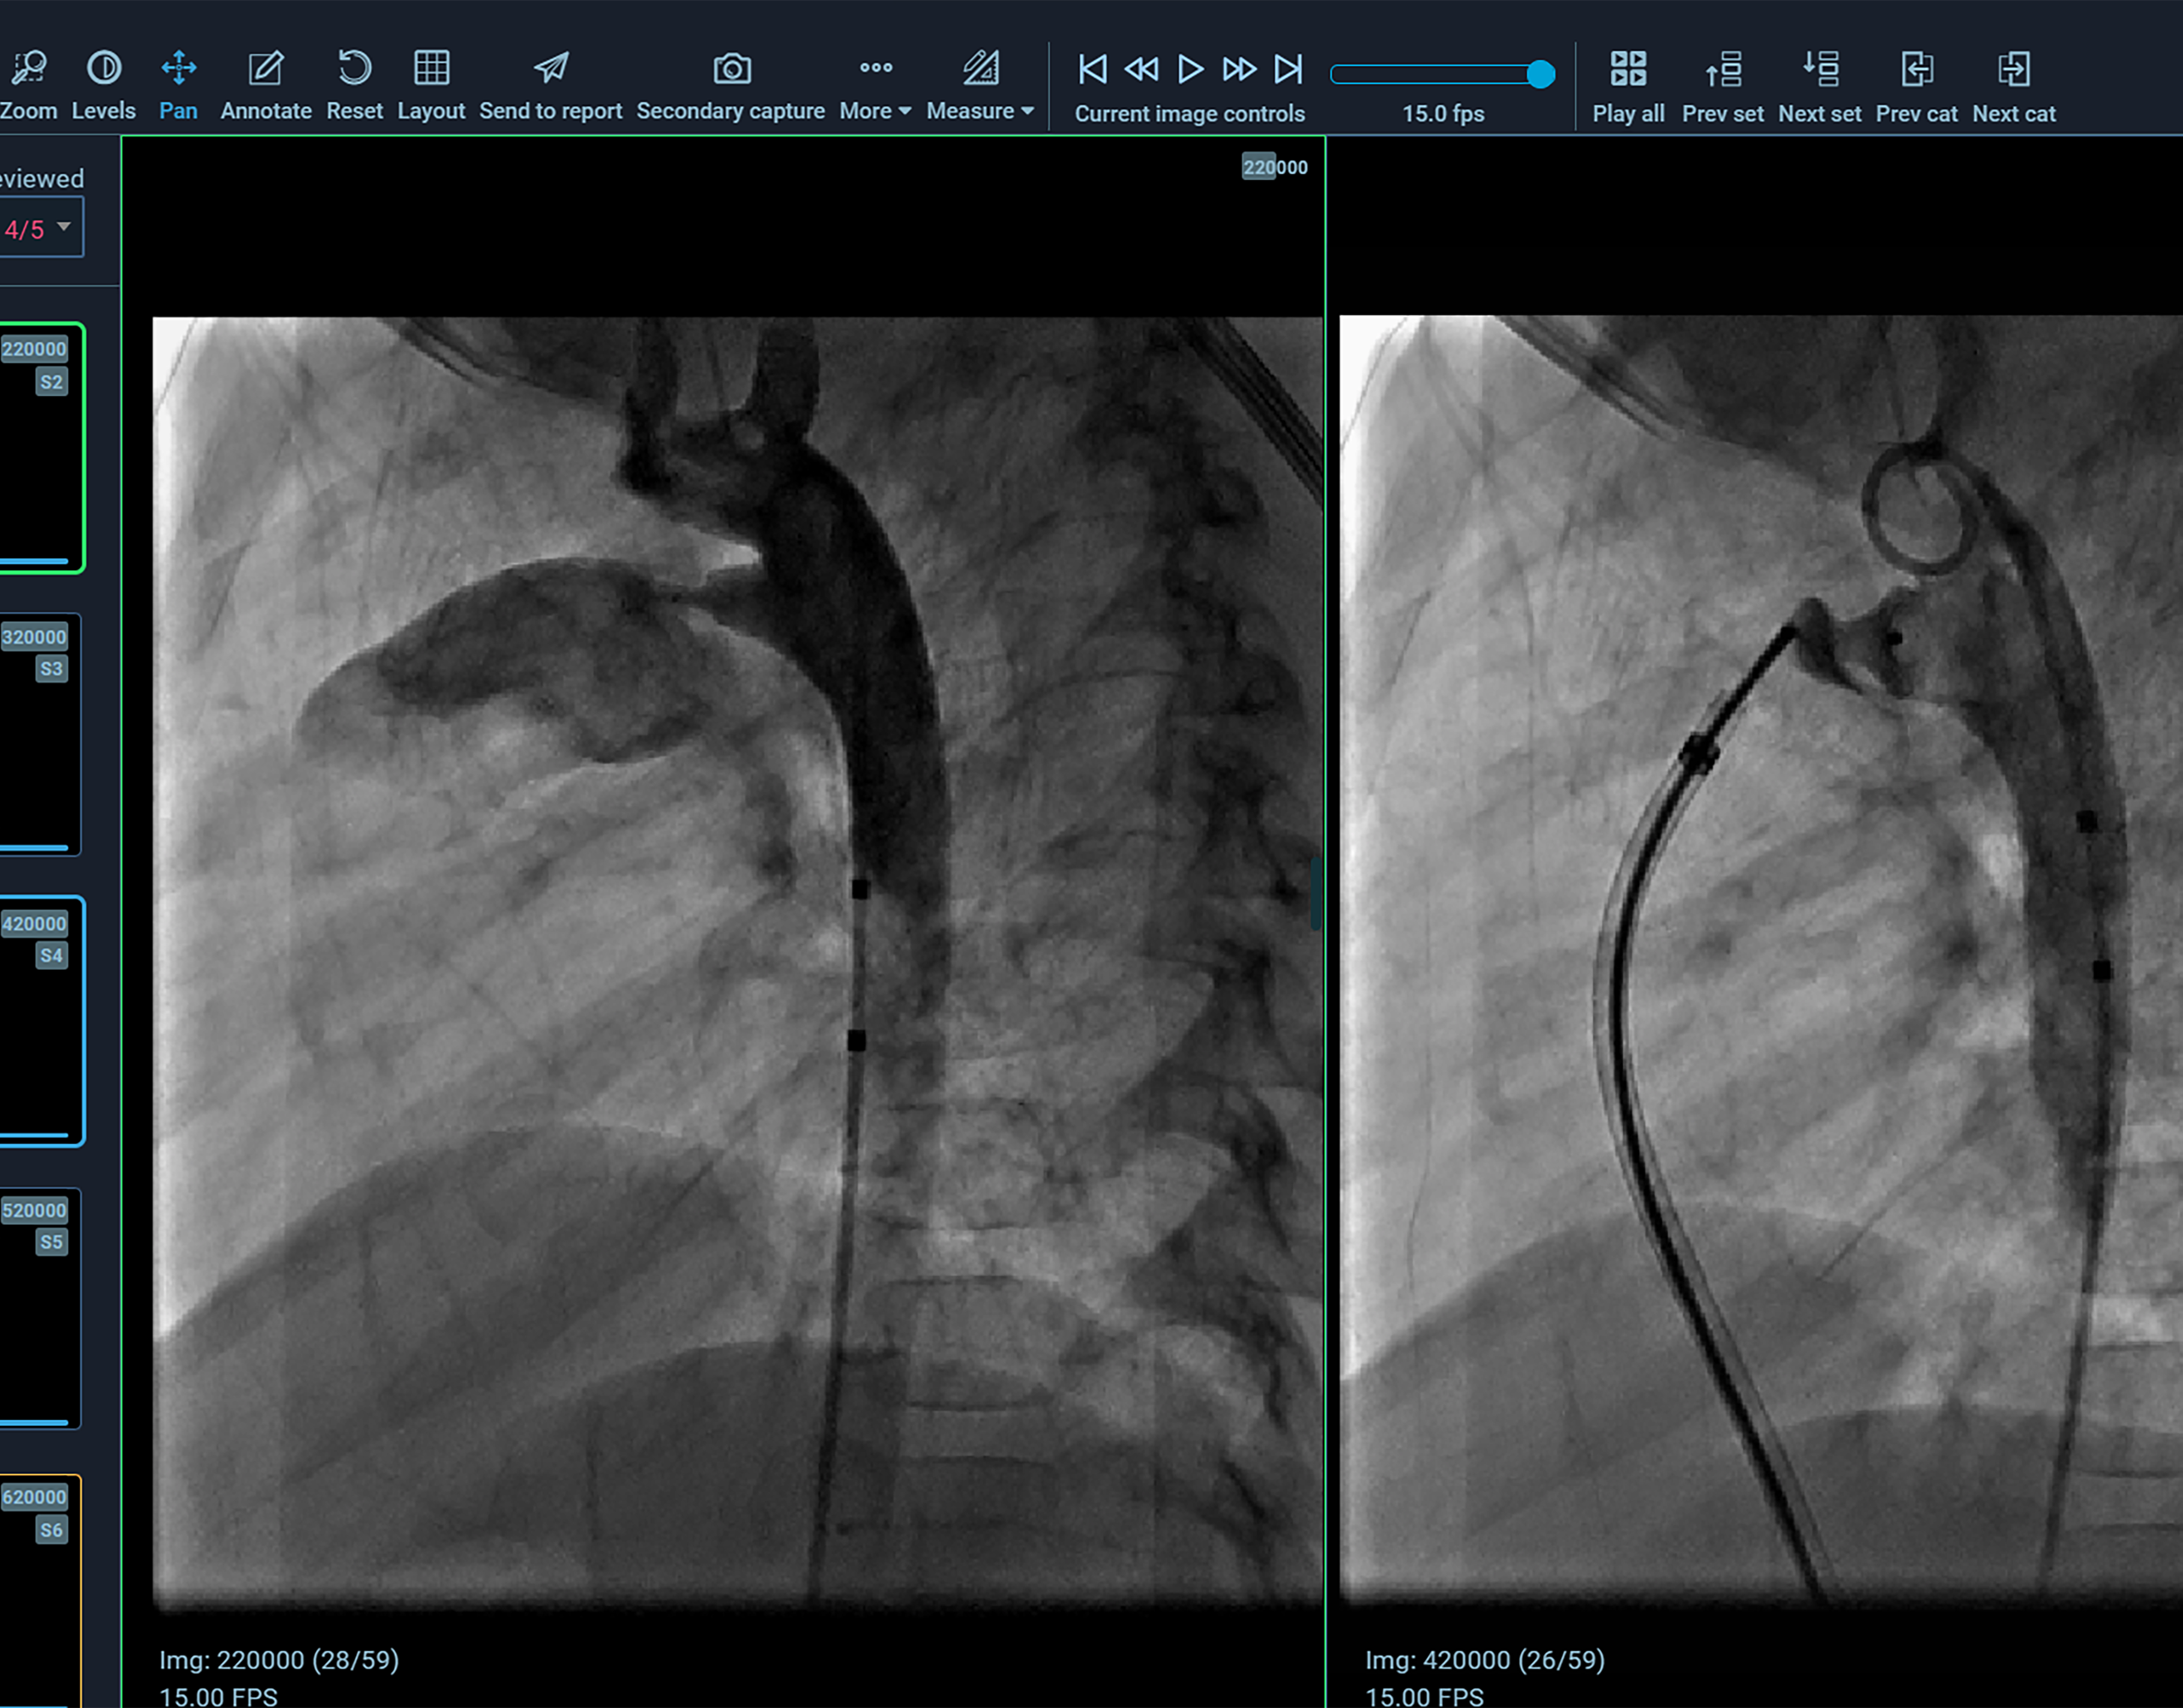This screenshot has height=1708, width=2183.
Task: Select the Zoom tool
Action: 28,86
